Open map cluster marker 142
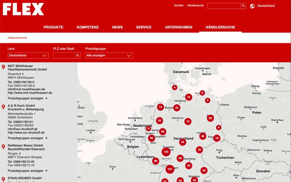This screenshot has height=182, width=291. pyautogui.click(x=166, y=152)
